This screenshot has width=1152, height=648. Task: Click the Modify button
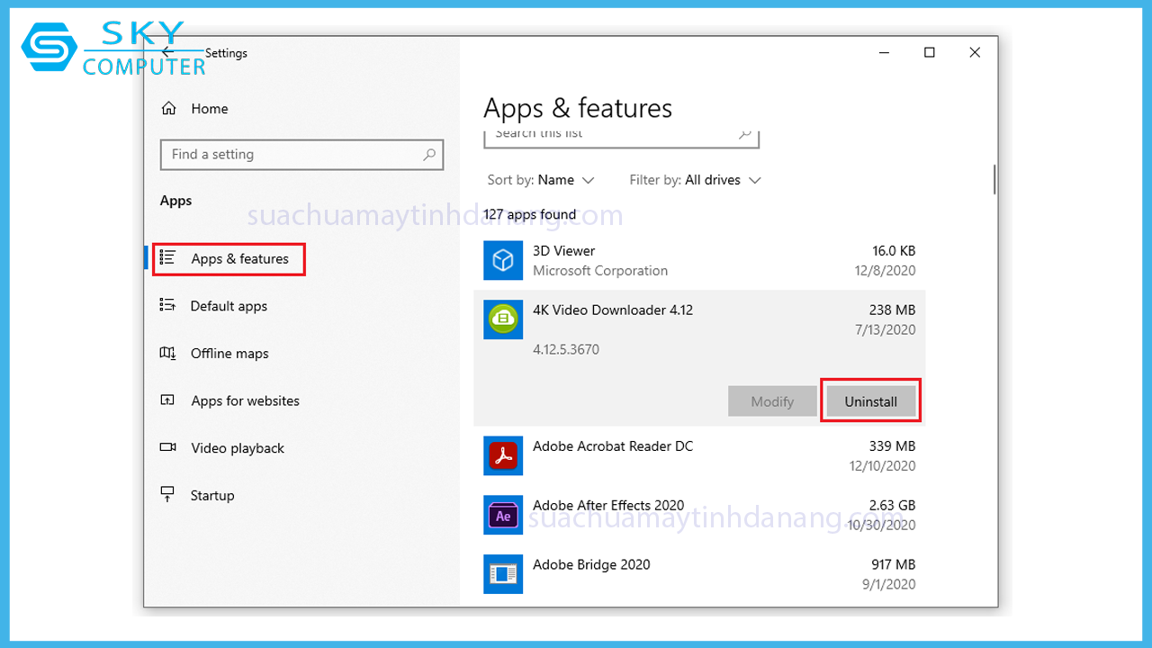[x=772, y=401]
